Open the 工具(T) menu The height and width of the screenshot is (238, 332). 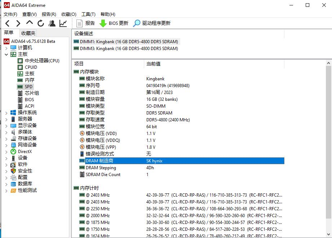coord(88,14)
